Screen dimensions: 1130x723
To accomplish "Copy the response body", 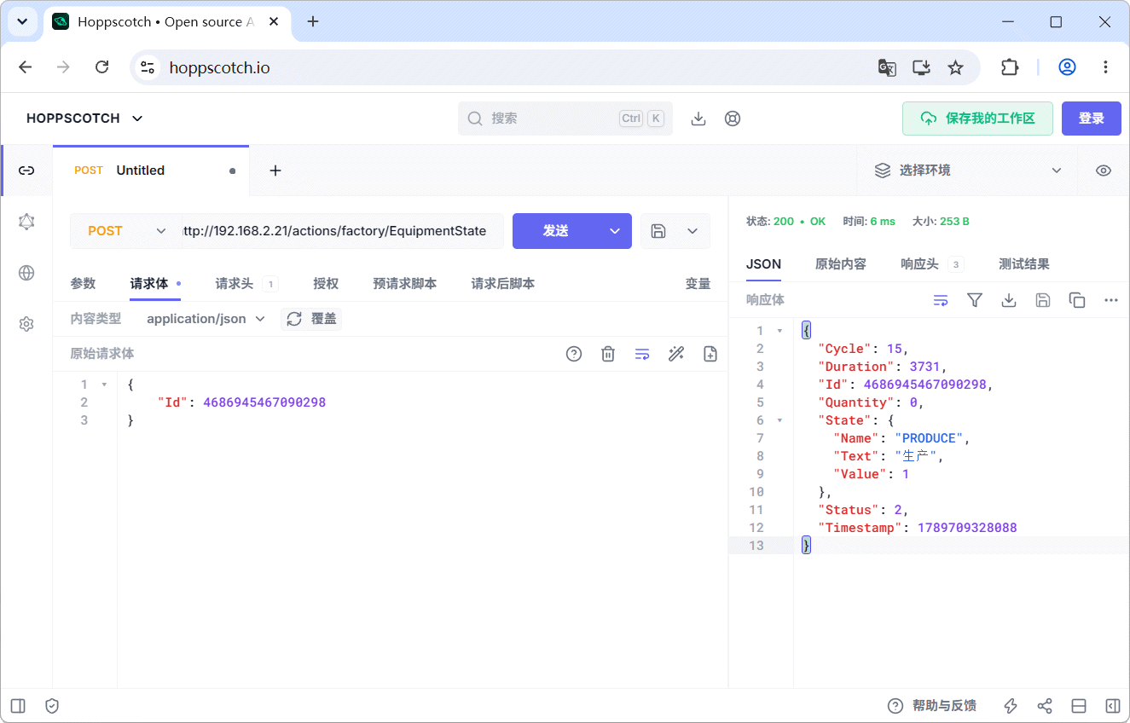I will point(1077,300).
